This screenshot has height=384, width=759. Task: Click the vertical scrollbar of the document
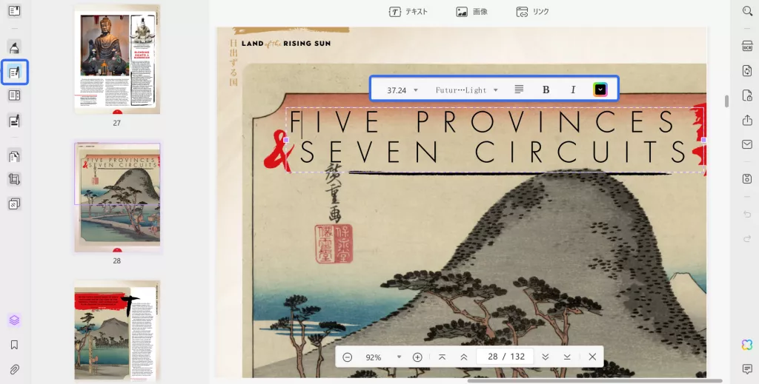point(726,101)
